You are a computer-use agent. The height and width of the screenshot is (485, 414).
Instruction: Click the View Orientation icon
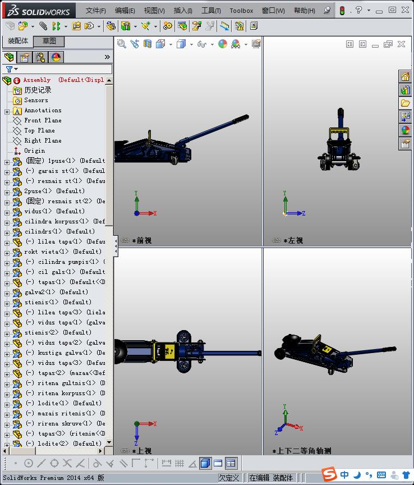[160, 44]
